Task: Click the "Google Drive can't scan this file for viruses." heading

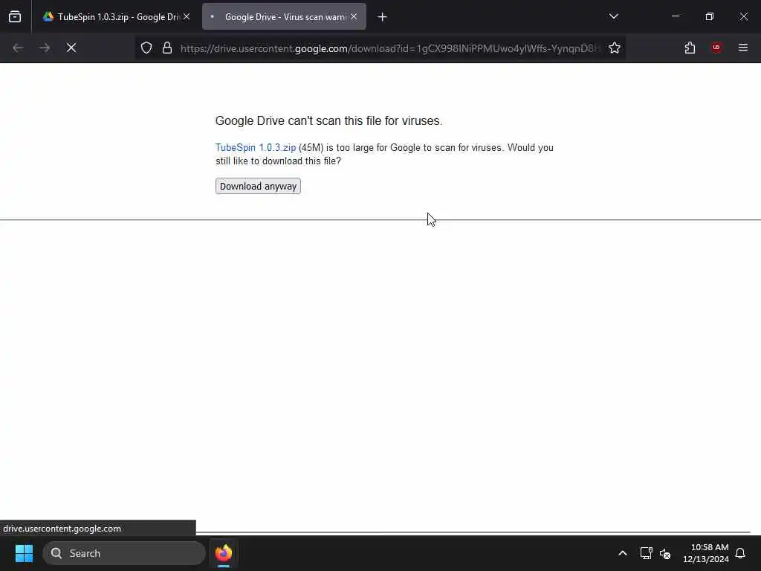Action: tap(328, 121)
